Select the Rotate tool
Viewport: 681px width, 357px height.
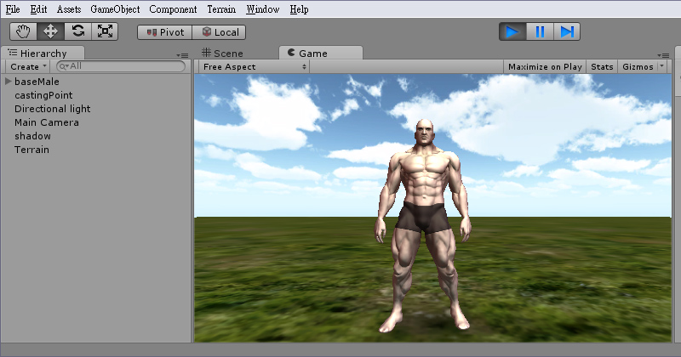click(77, 31)
